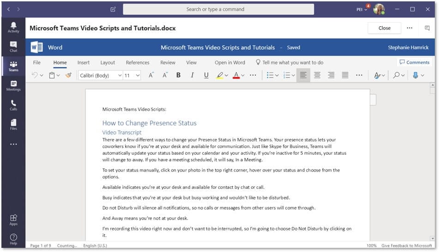This screenshot has height=252, width=439.
Task: Open Meetings in the sidebar
Action: click(13, 86)
